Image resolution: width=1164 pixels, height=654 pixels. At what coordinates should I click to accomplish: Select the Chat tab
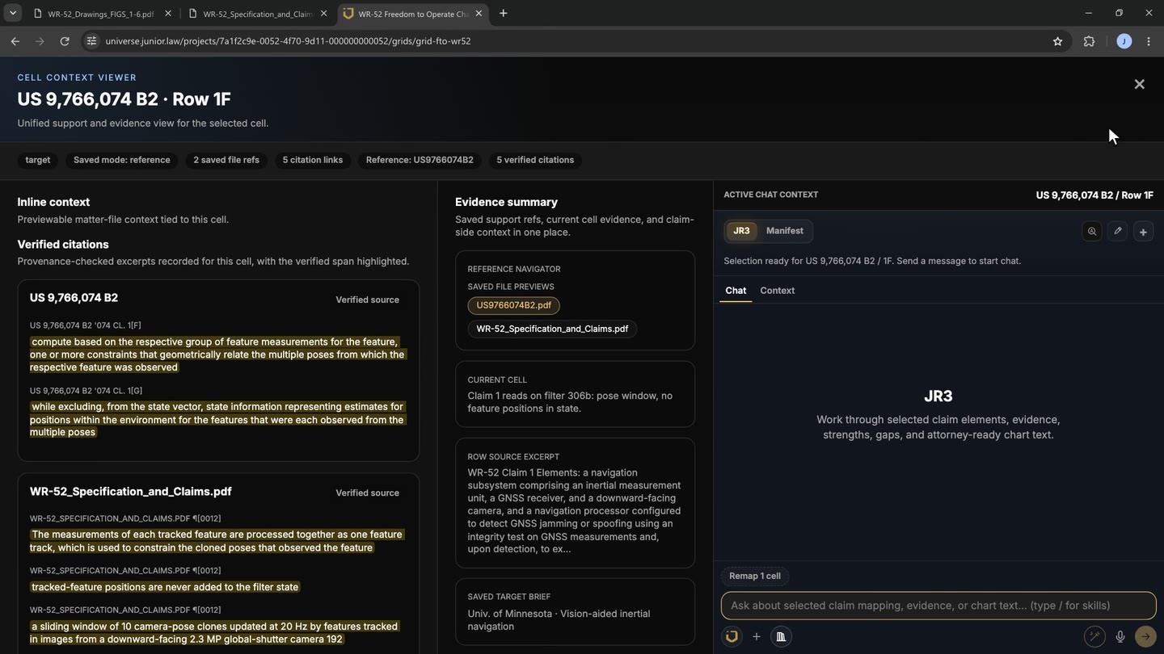(x=736, y=291)
